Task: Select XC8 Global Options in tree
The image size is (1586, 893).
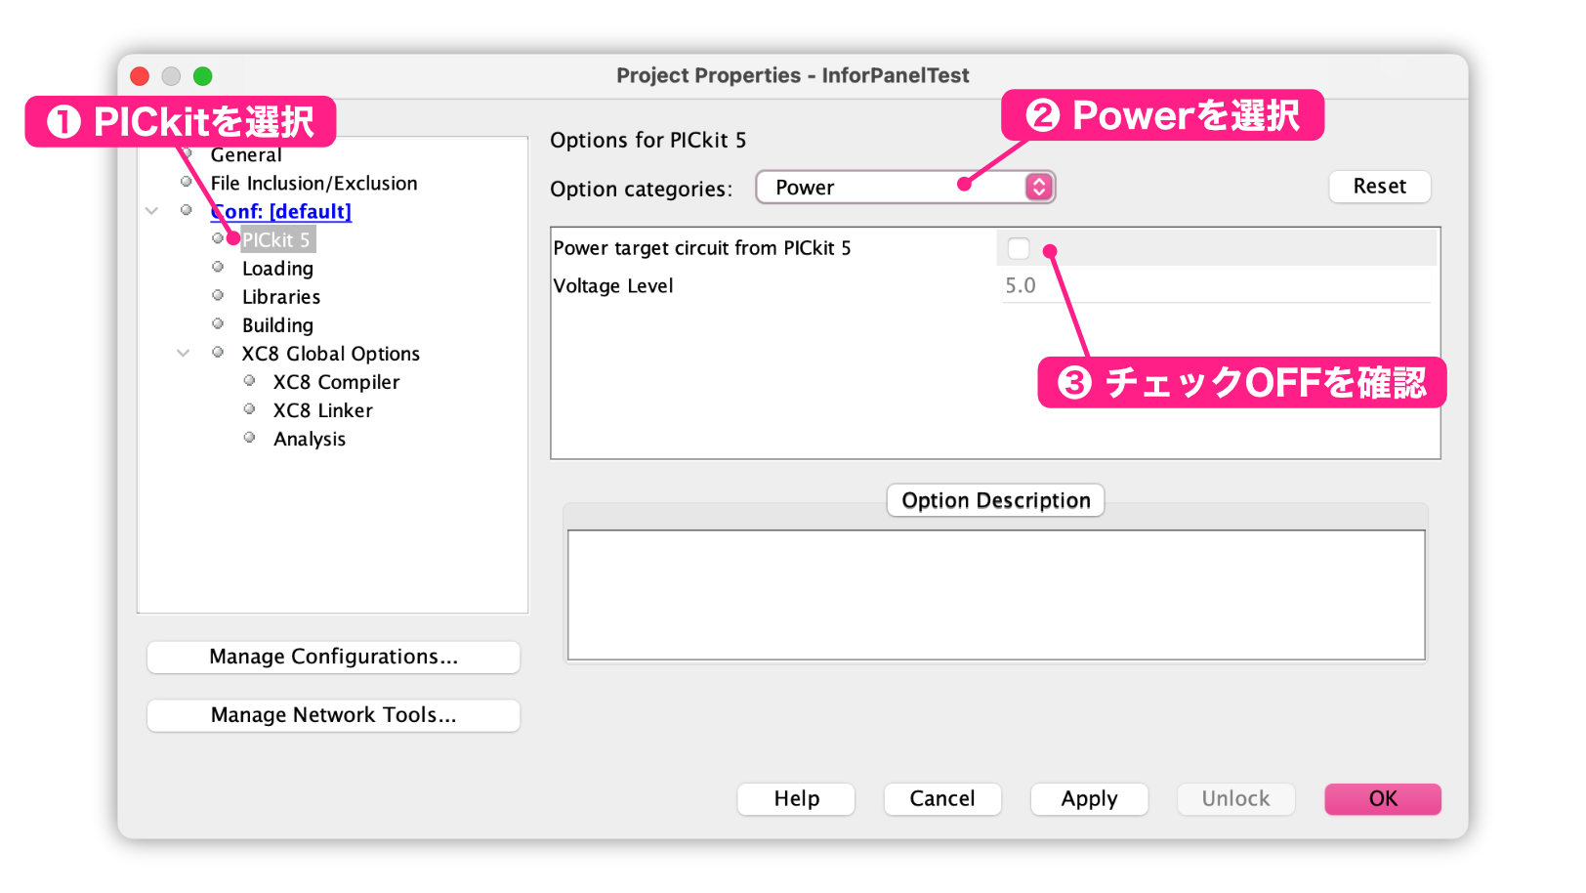Action: click(x=331, y=353)
